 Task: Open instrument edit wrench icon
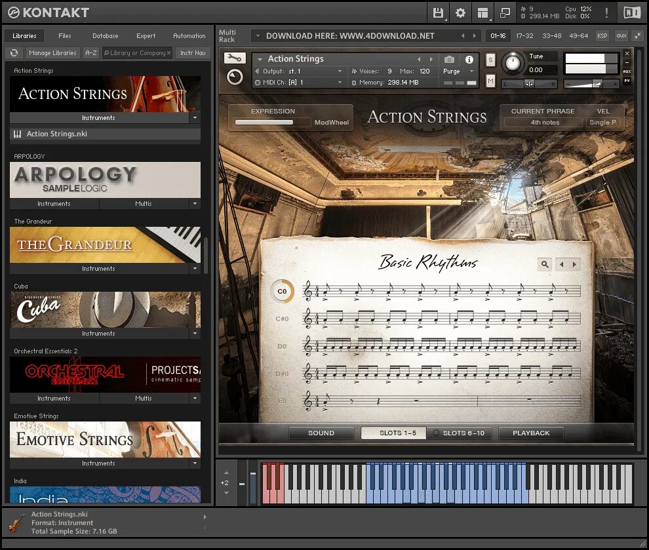tap(235, 58)
